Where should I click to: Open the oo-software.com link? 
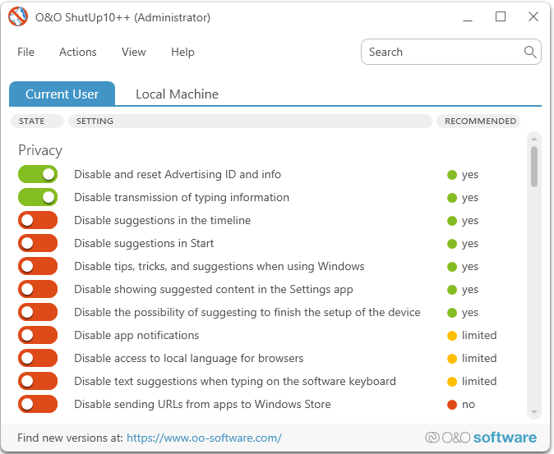coord(204,438)
